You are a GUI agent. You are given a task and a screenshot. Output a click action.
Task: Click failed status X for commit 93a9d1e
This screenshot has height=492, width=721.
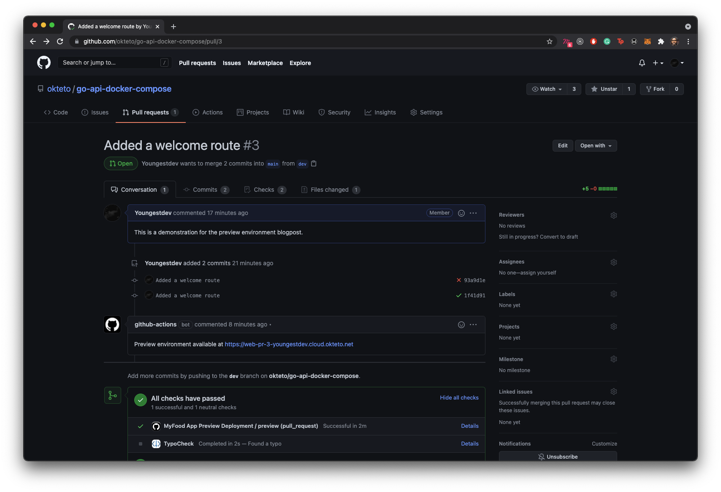point(459,280)
